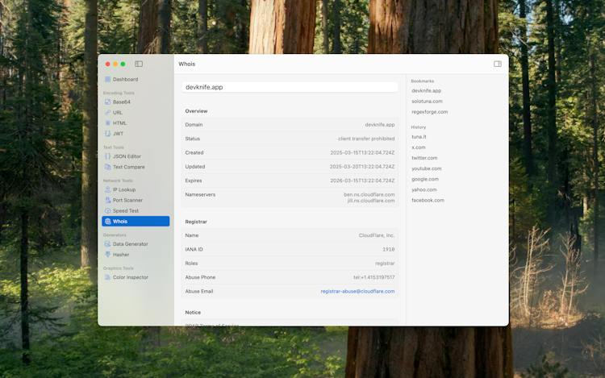Open the Text Compare tool label
Image resolution: width=605 pixels, height=378 pixels.
[129, 167]
